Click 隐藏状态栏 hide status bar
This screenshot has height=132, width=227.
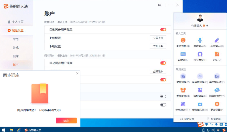click(217, 92)
